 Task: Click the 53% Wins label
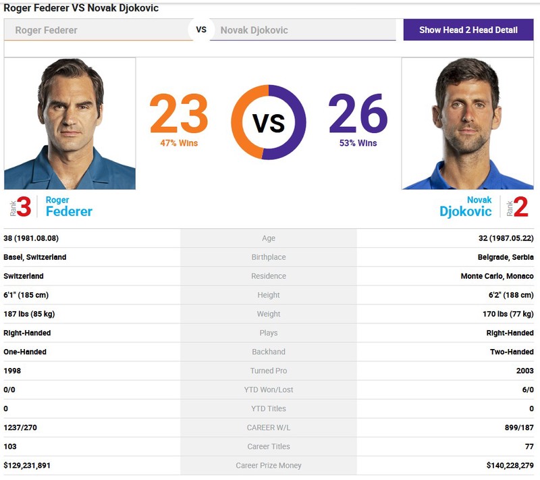358,143
